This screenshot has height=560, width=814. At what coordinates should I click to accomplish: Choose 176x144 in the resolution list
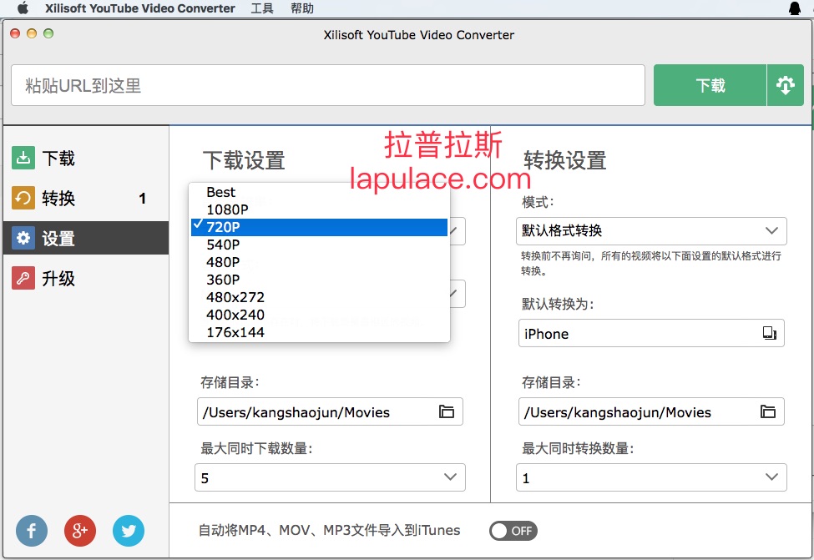(319, 332)
